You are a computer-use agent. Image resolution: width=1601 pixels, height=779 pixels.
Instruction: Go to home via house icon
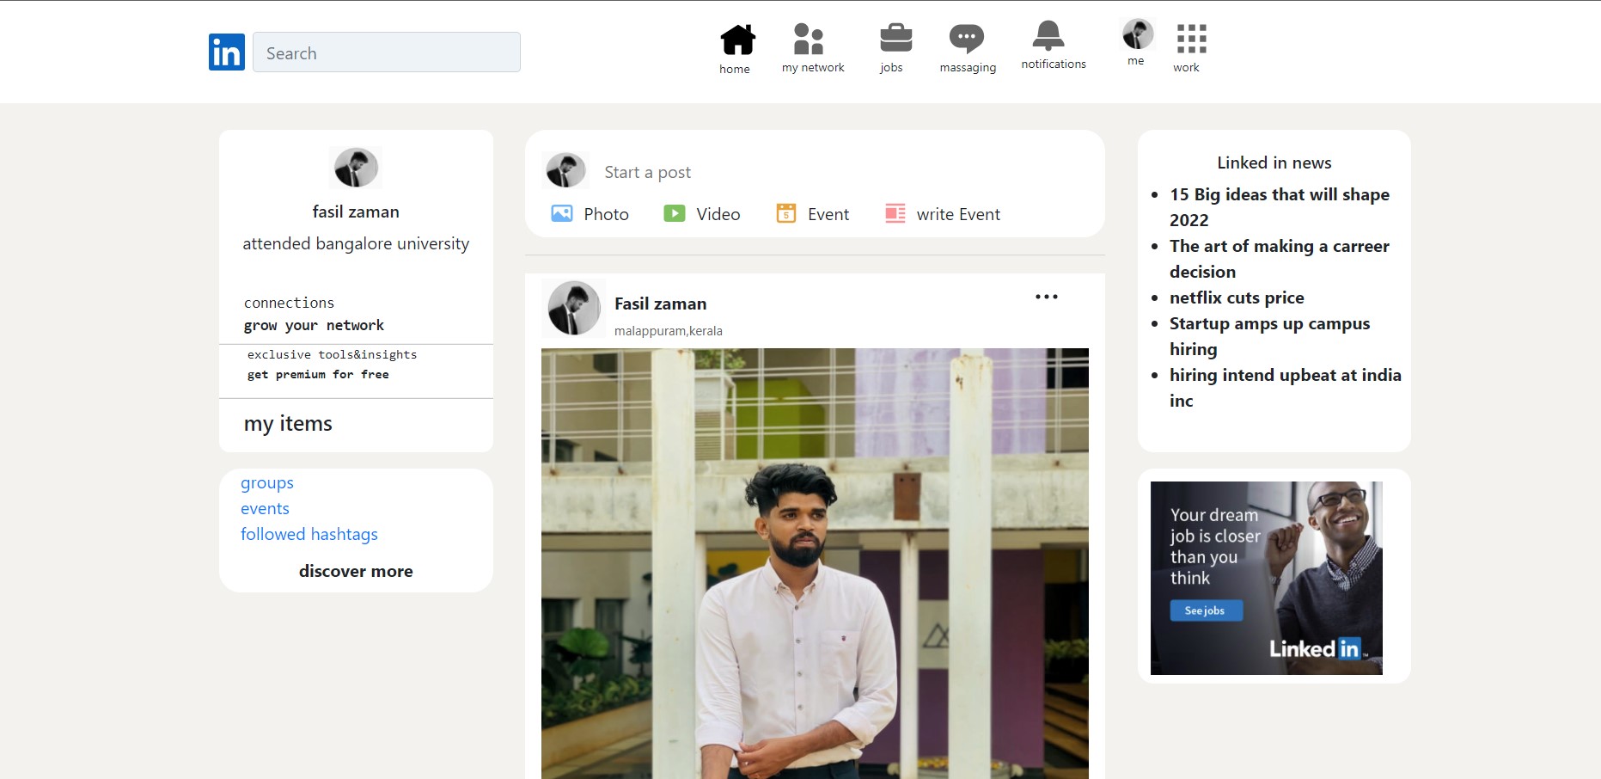point(736,40)
